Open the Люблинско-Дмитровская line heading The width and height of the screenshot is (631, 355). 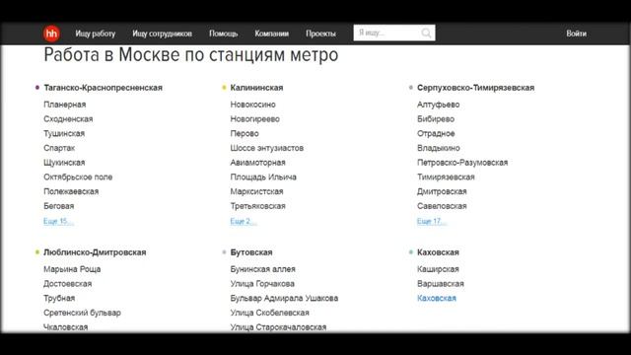click(95, 252)
